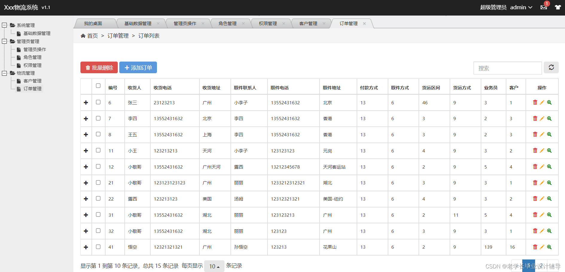Switch to the 客户管理 tab

pyautogui.click(x=308, y=23)
